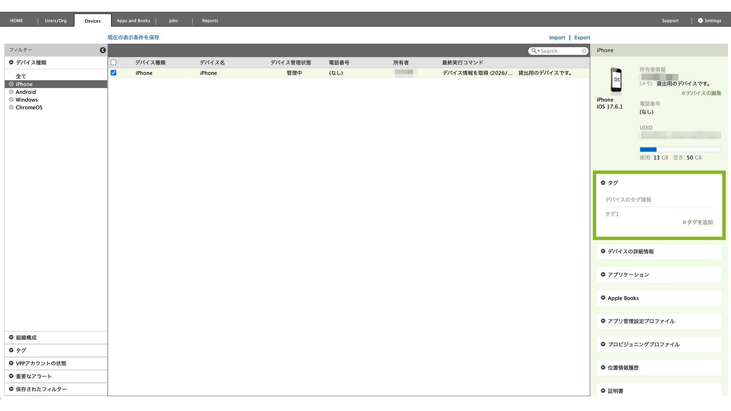Viewport: 731px width, 411px height.
Task: Uncheck the iPhone device row checkbox
Action: click(113, 73)
